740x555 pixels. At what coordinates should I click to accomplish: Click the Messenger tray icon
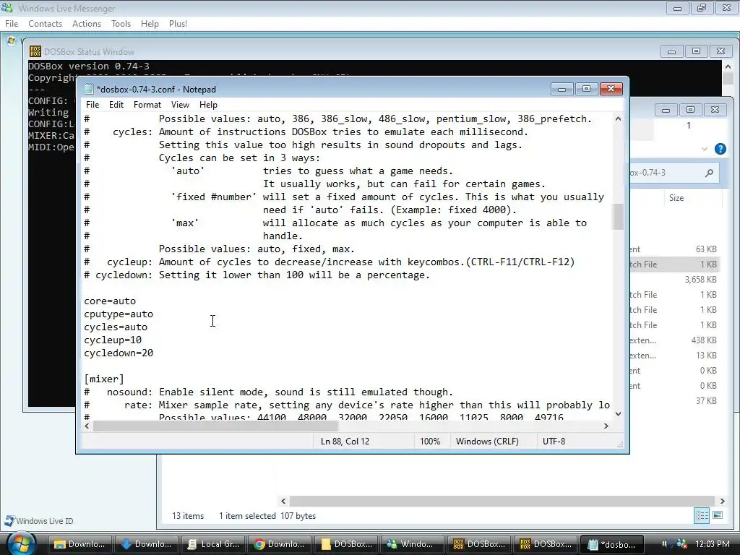(681, 543)
